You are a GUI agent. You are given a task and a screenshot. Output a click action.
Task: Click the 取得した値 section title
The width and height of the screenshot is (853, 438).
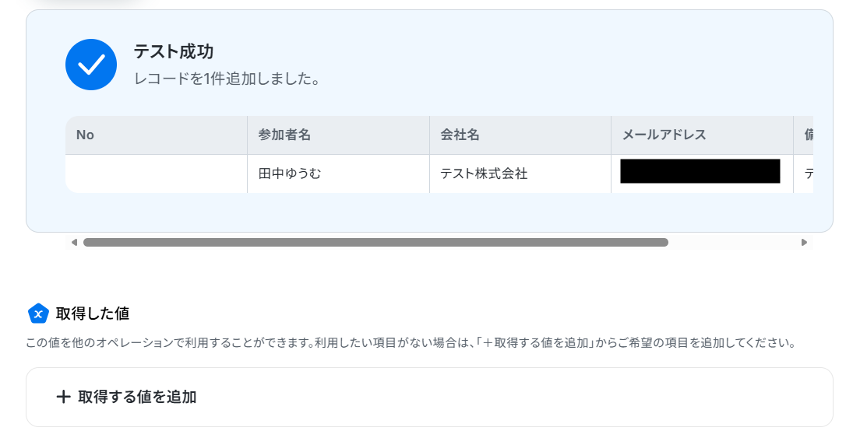[93, 314]
